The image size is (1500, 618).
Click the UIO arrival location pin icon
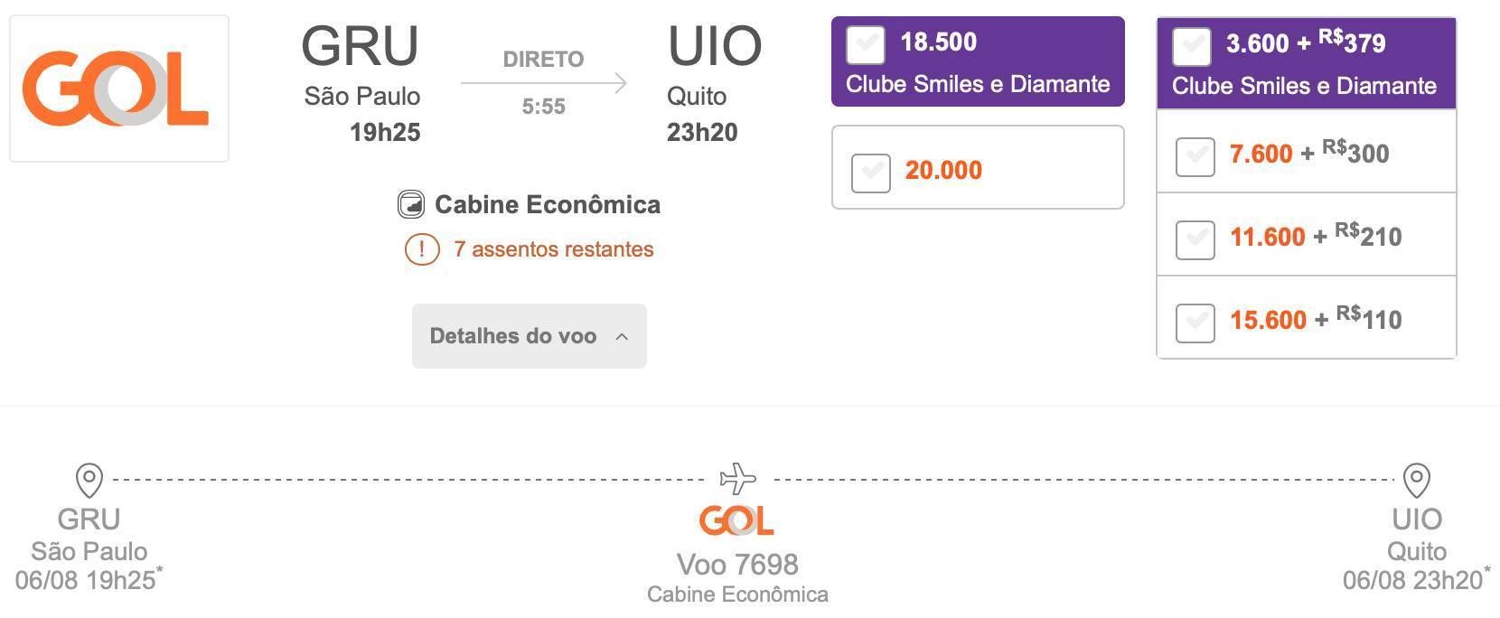tap(1416, 481)
